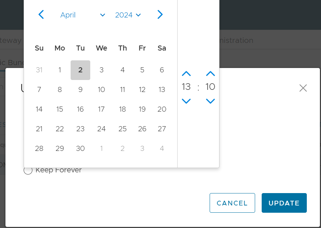
Task: Click the UPDATE button
Action: click(x=284, y=203)
